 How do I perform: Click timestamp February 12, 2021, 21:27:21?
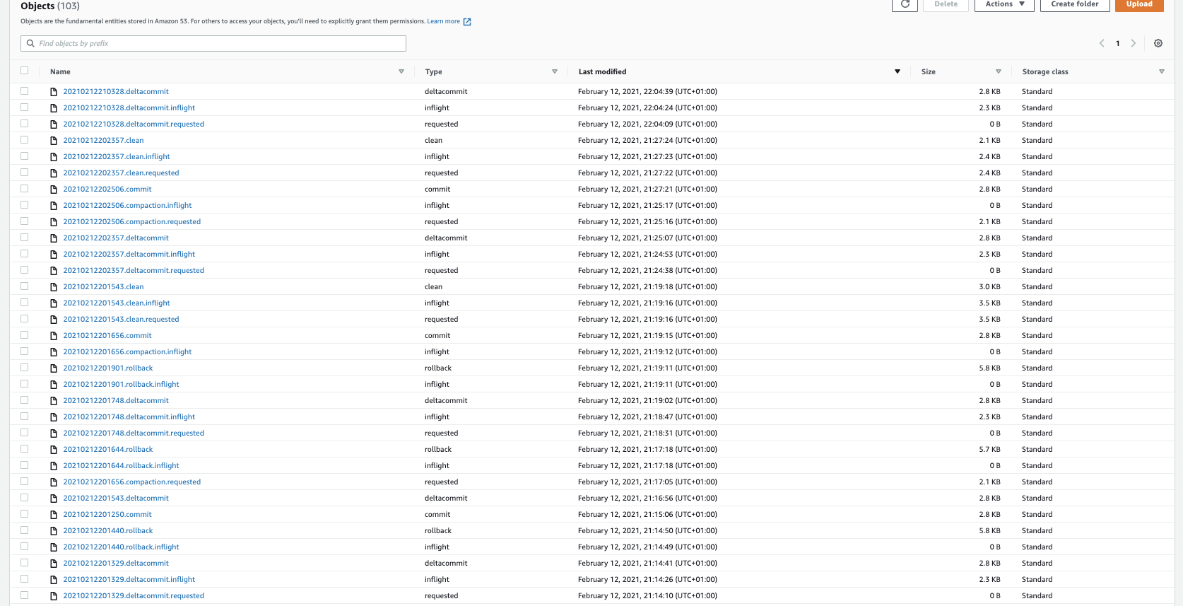point(647,190)
